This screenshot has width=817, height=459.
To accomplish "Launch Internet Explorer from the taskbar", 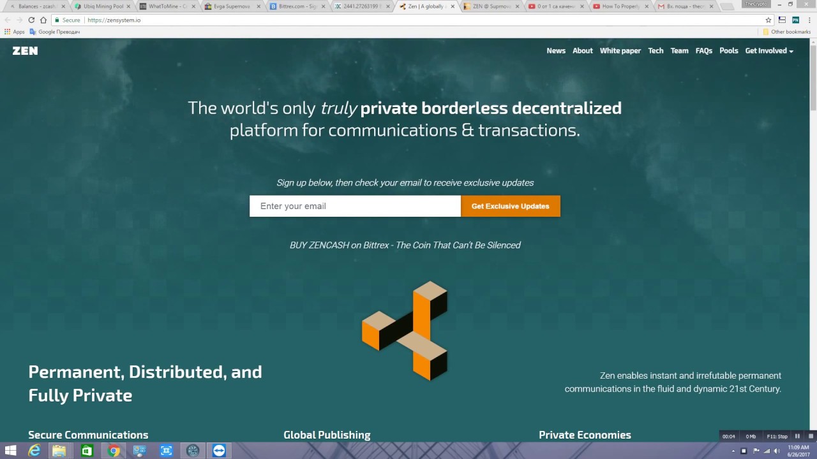I will click(34, 451).
